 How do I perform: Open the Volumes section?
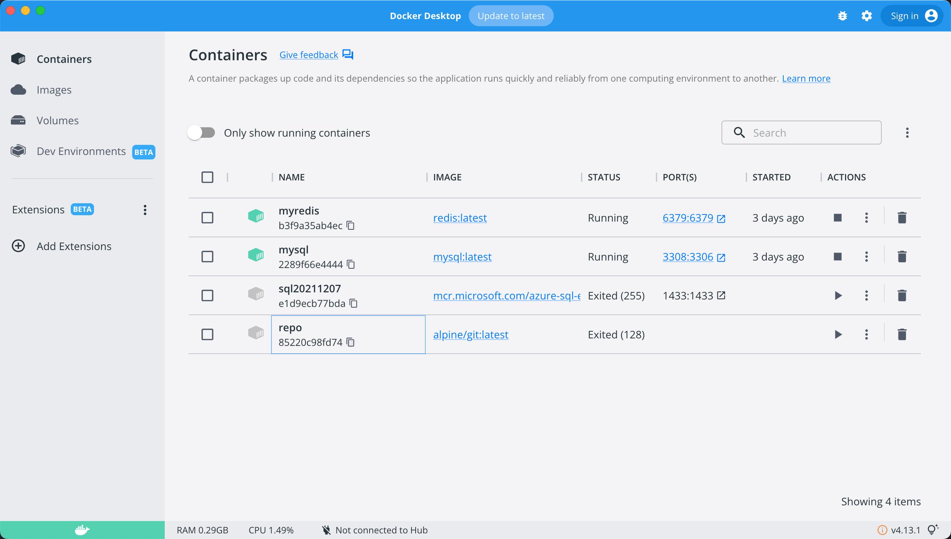coord(58,121)
